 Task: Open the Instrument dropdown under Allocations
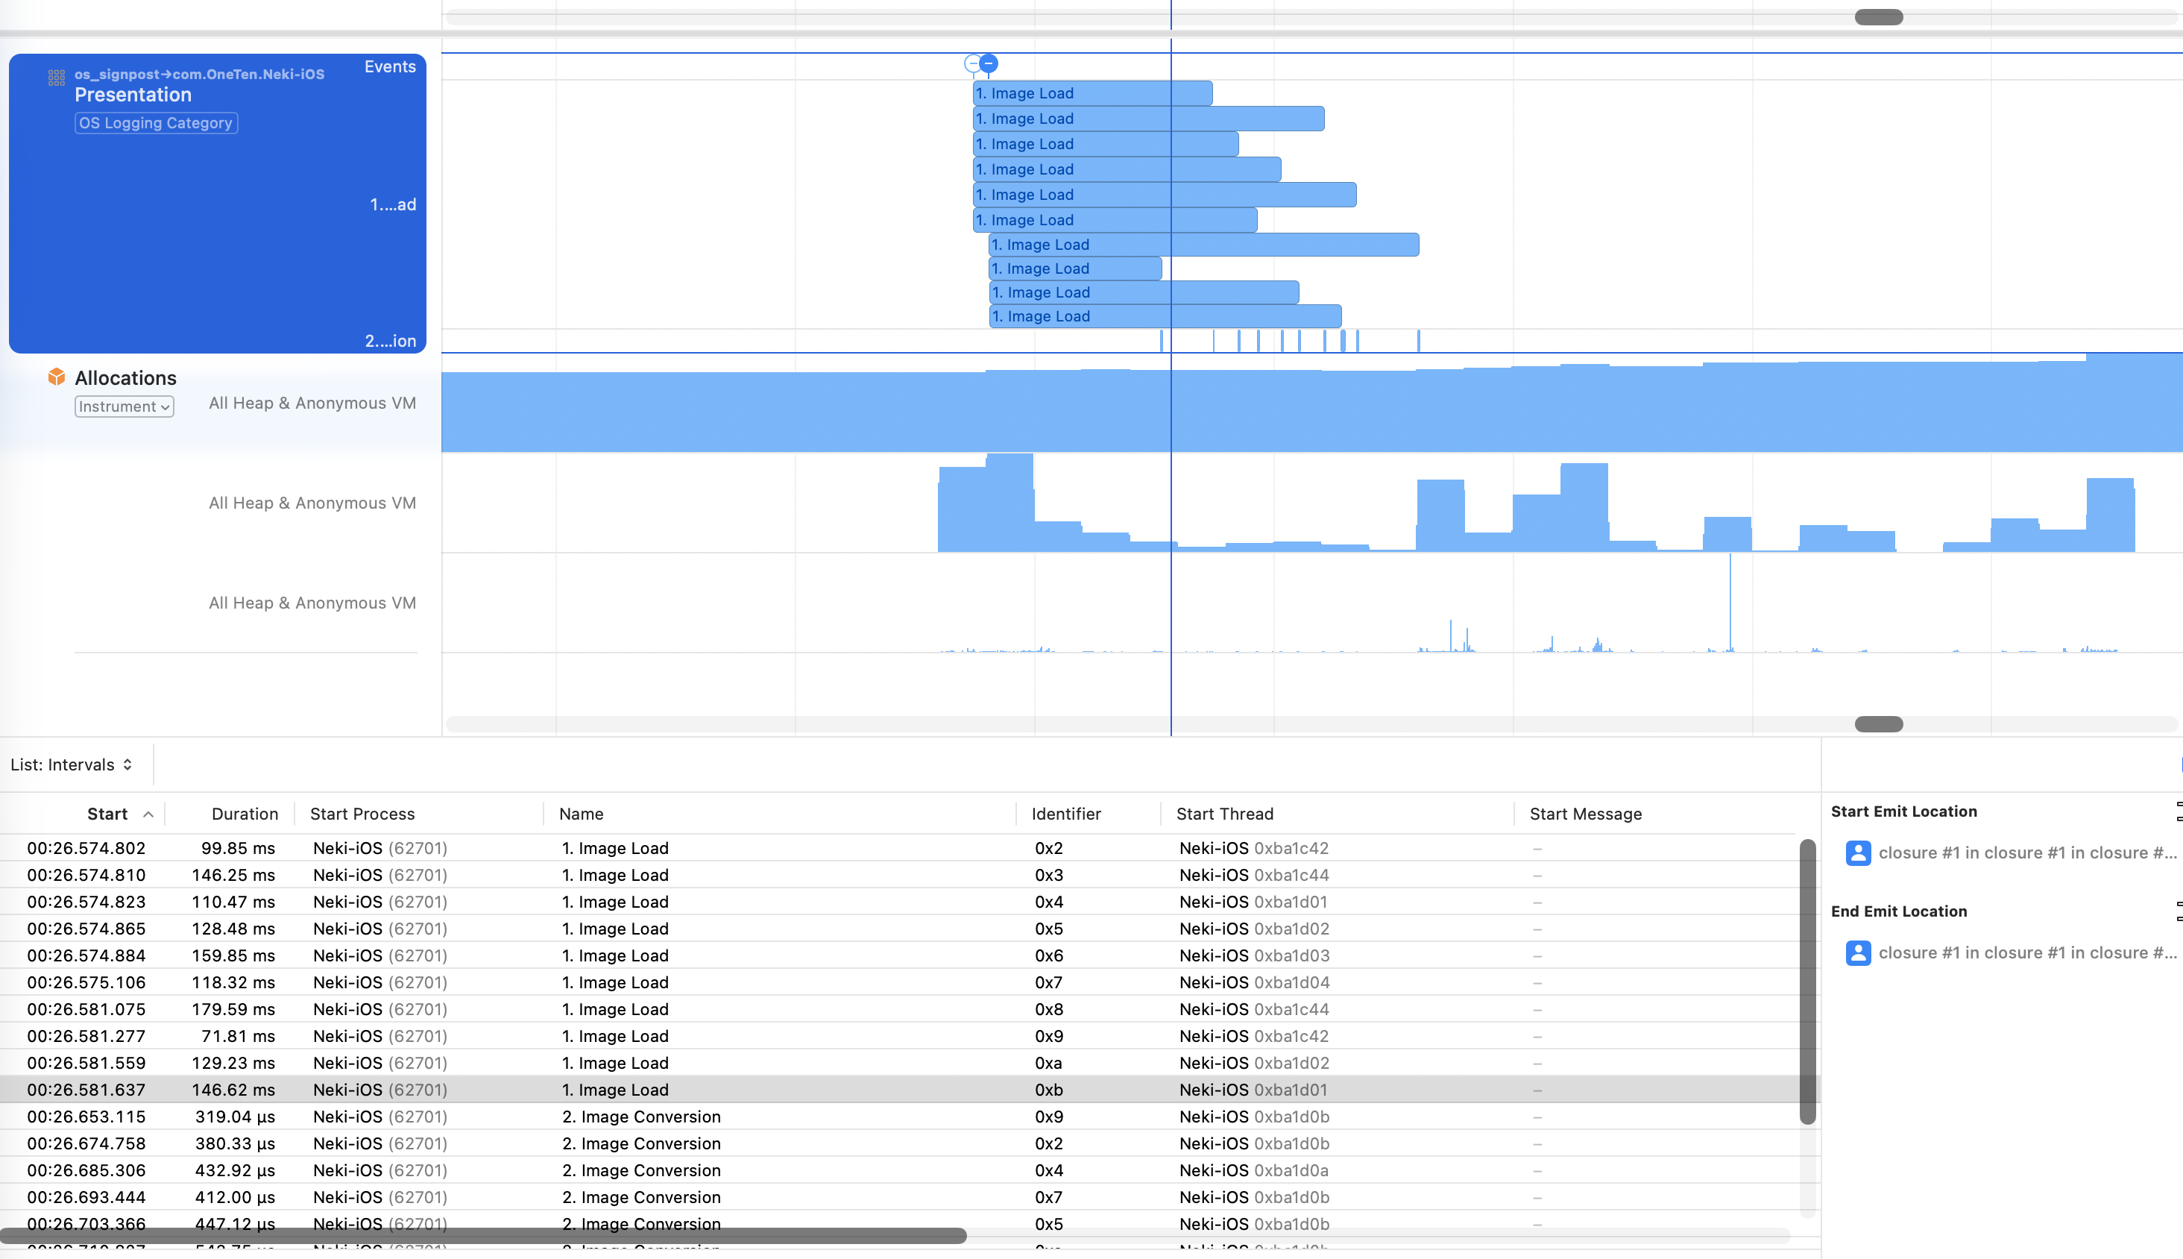[124, 406]
